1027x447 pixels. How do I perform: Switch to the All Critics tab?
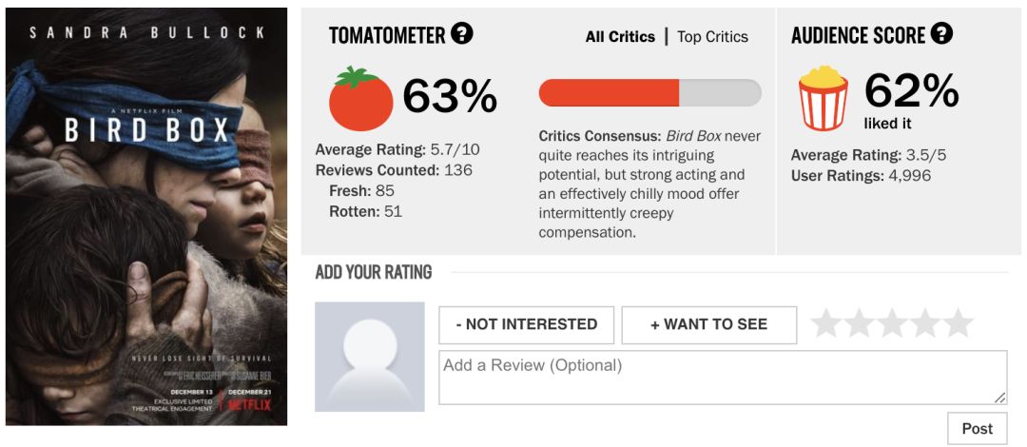point(620,37)
